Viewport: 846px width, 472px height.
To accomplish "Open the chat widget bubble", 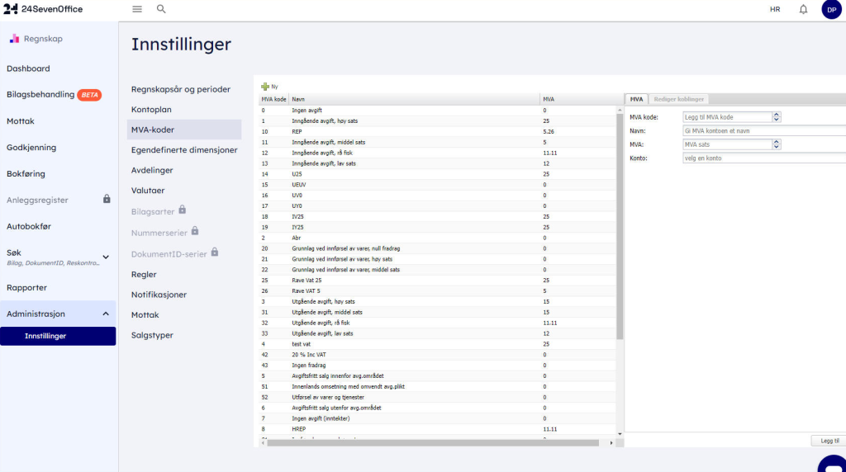I will 831,465.
